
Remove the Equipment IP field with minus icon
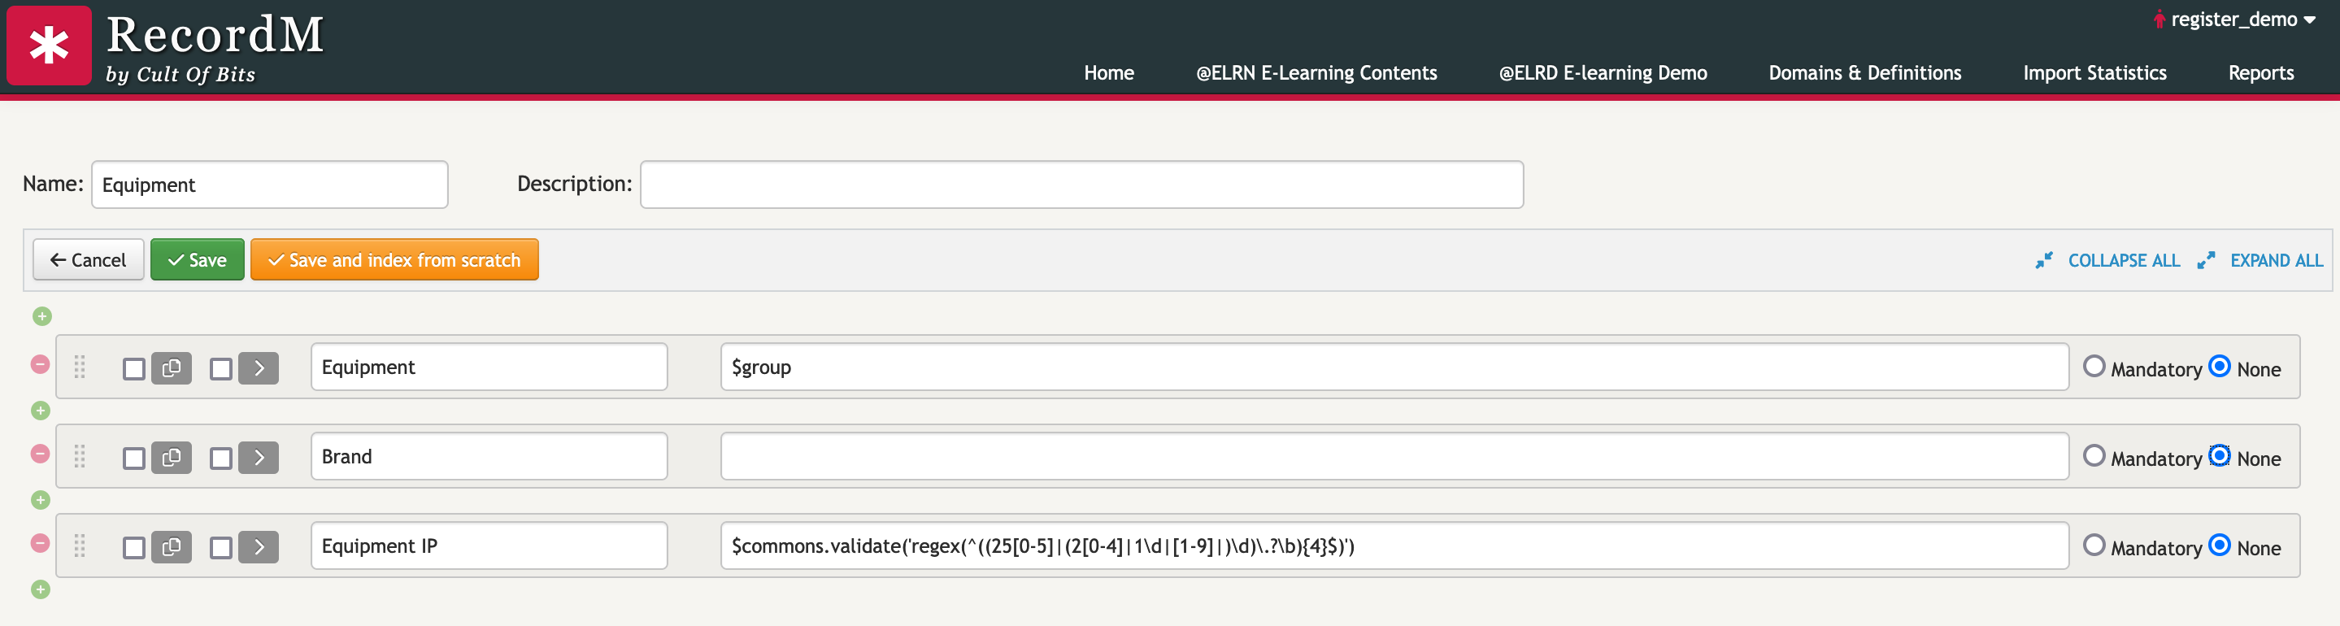tap(40, 542)
